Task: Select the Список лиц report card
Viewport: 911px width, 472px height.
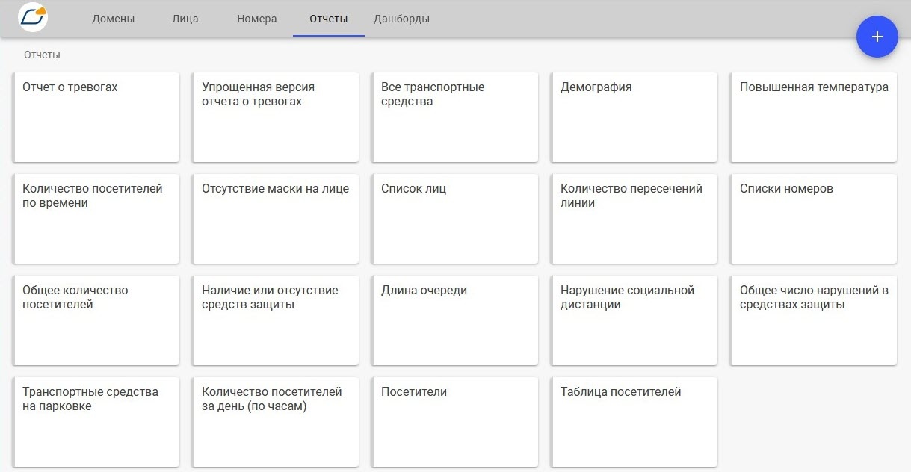Action: (455, 219)
